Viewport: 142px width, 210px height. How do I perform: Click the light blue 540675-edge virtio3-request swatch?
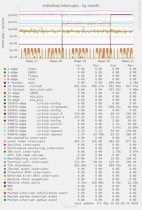[x=5, y=131]
